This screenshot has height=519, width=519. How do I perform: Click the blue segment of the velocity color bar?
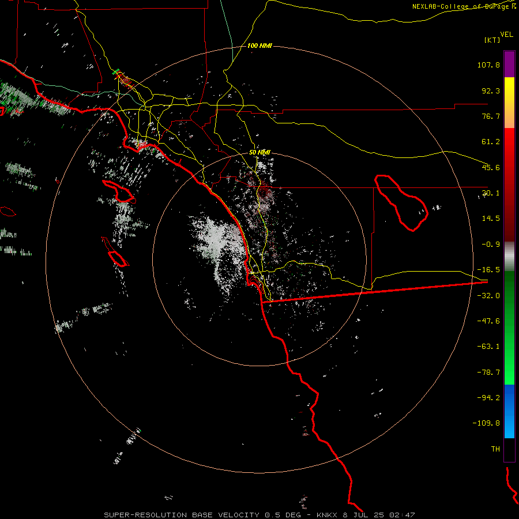[509, 411]
